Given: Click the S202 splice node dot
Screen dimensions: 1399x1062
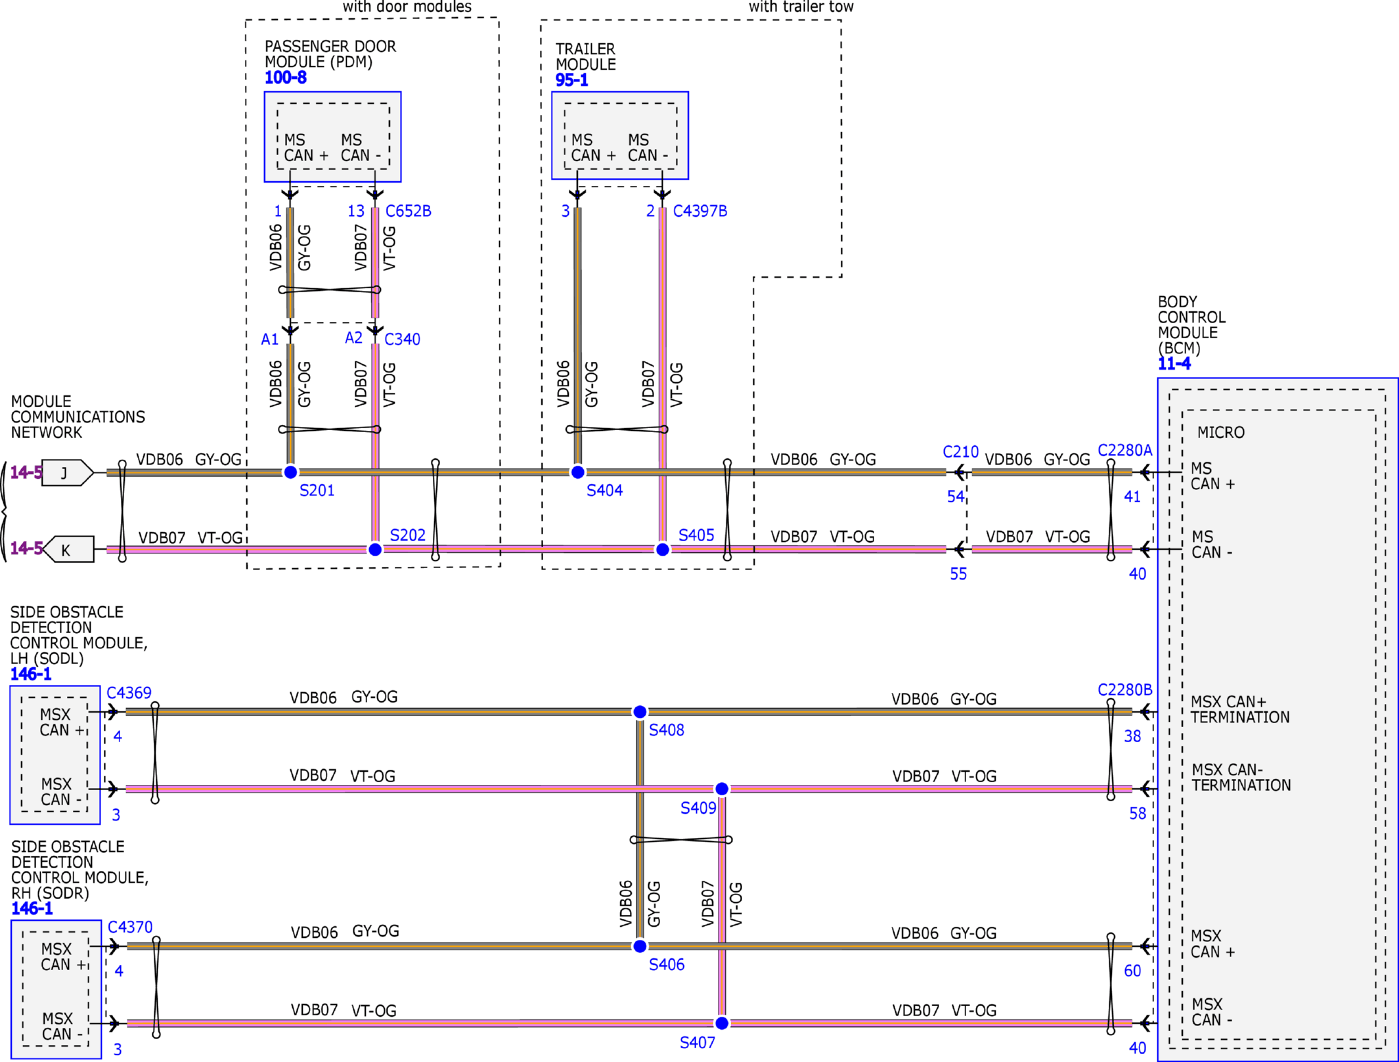Looking at the screenshot, I should [375, 549].
